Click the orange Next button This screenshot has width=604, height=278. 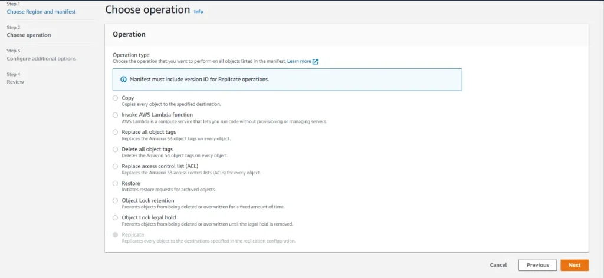pos(574,265)
